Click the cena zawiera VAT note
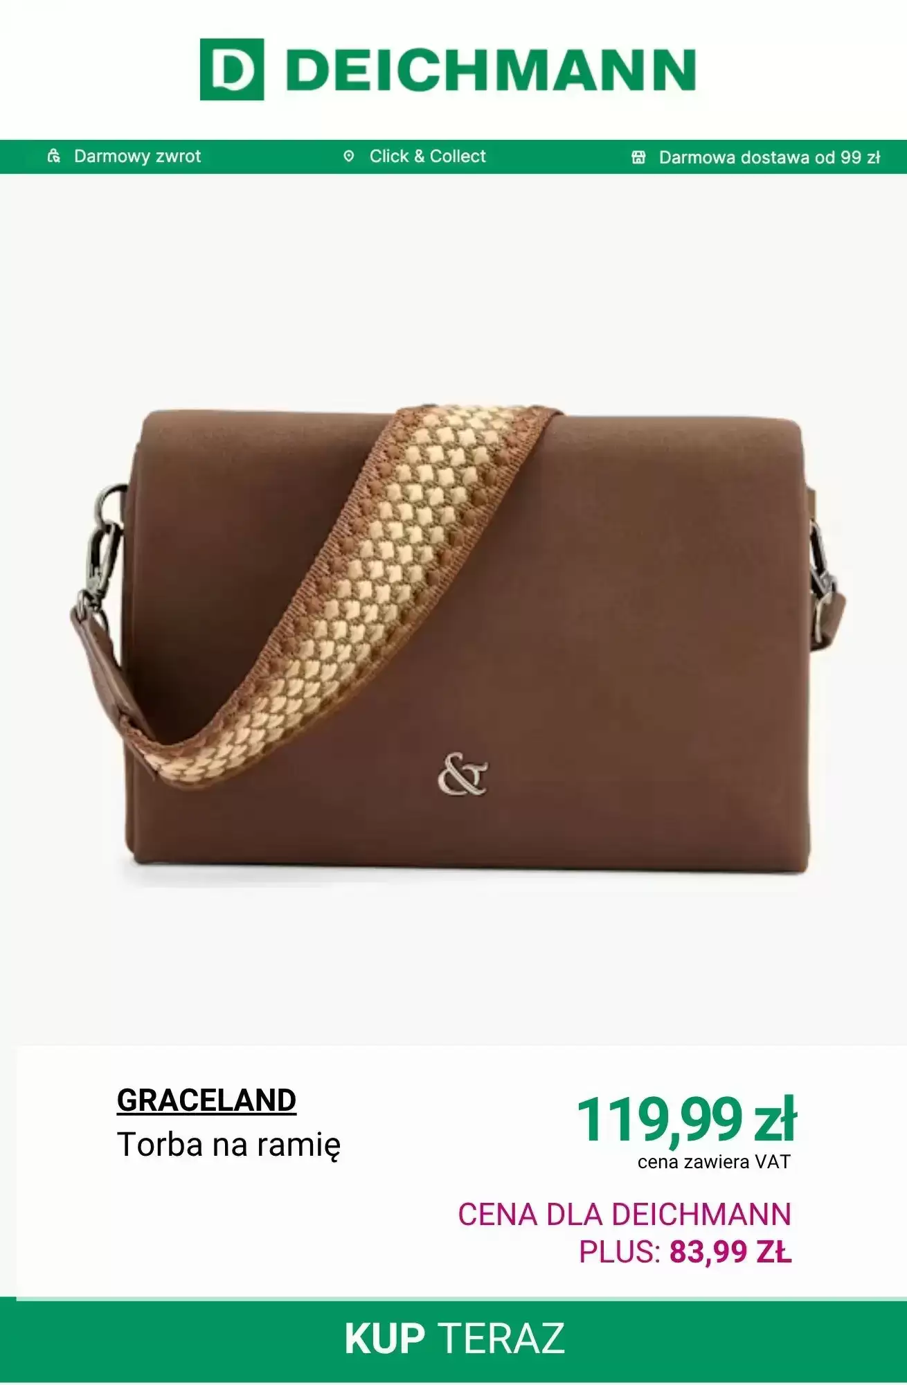 [714, 1162]
